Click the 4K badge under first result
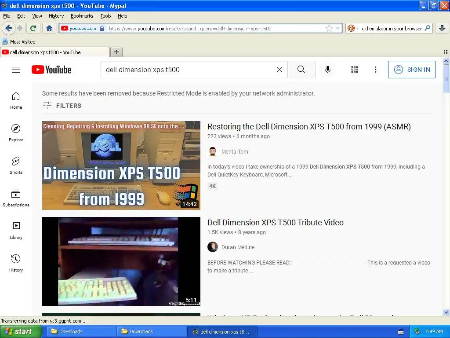This screenshot has height=338, width=450. [213, 186]
